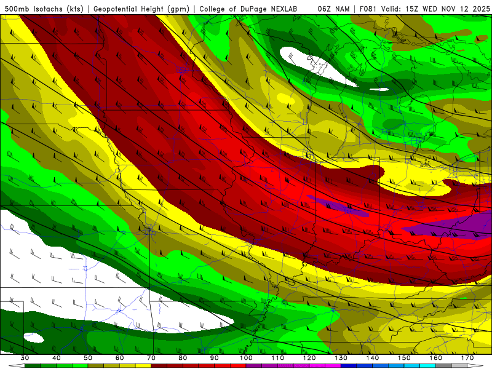The height and width of the screenshot is (369, 492).
Task: Click the colorbar label '120'
Action: pos(309,358)
